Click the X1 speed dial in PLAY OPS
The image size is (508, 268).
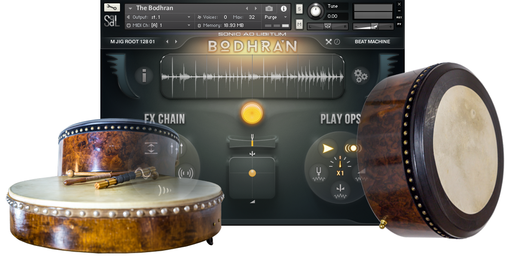click(340, 167)
